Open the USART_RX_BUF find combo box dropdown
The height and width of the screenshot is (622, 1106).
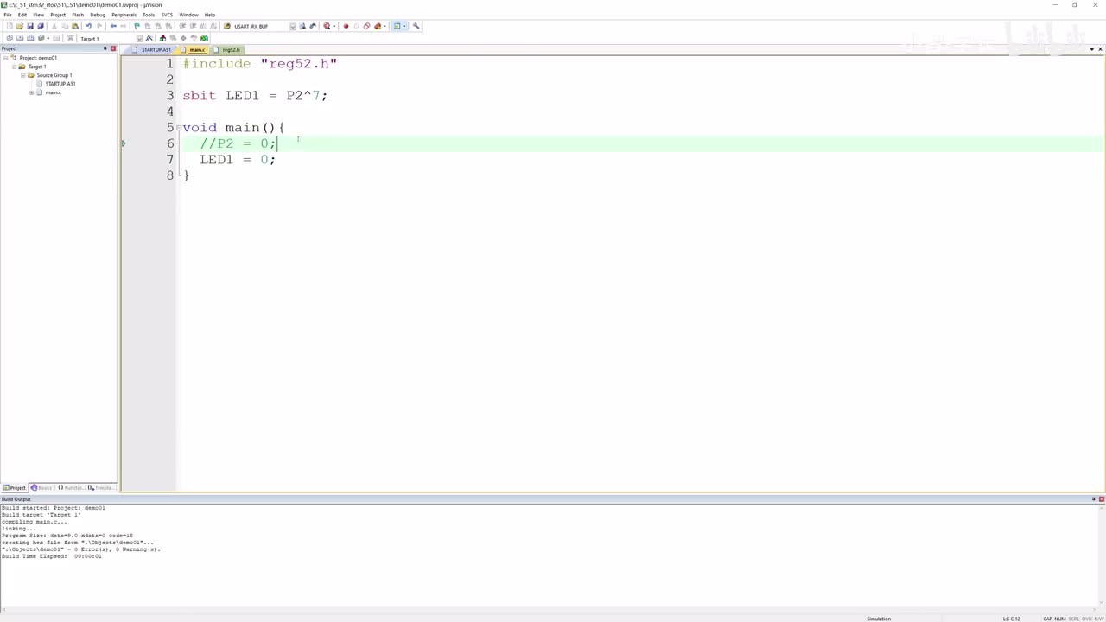tap(293, 26)
